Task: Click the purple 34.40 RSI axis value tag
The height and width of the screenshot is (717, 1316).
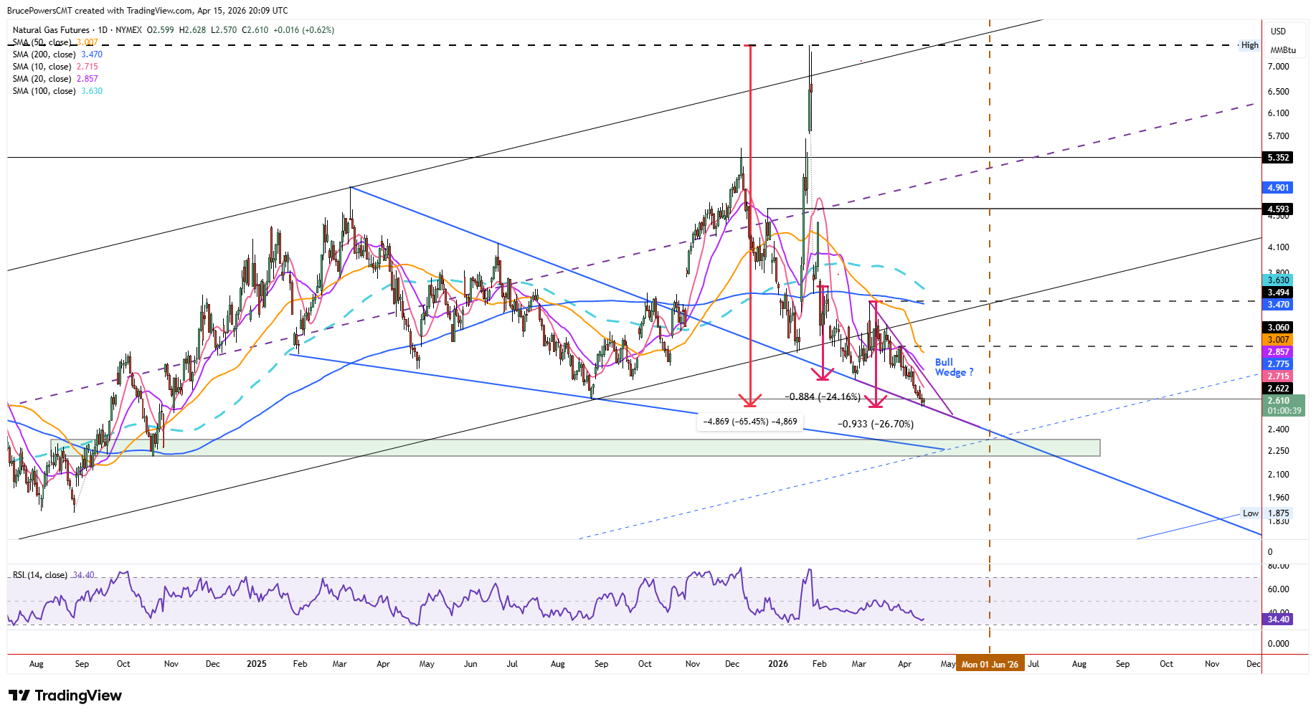Action: point(1278,619)
